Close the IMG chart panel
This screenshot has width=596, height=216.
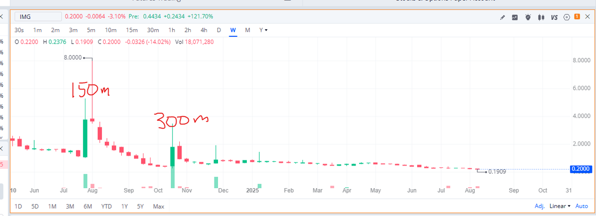[587, 17]
